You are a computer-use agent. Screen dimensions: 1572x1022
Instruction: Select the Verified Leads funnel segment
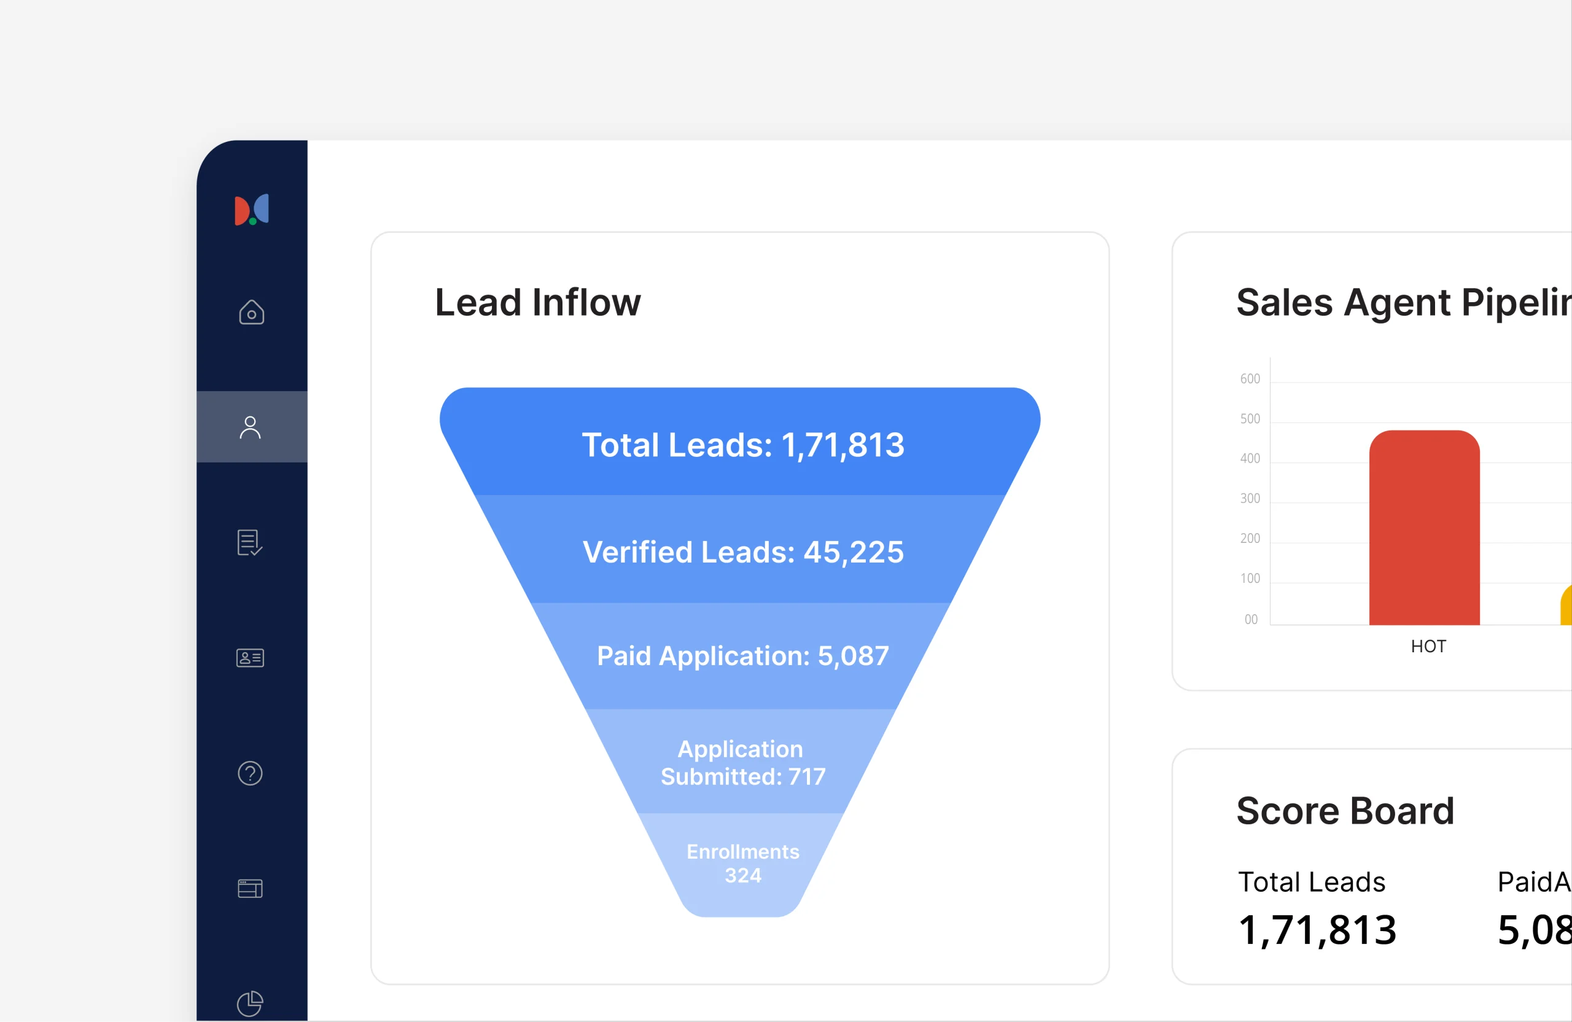click(742, 552)
